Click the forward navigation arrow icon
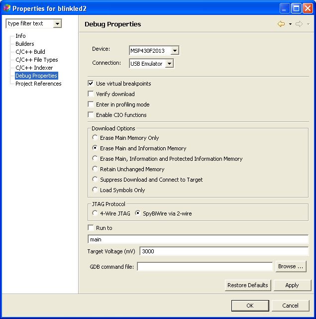This screenshot has height=319, width=316. click(x=299, y=24)
